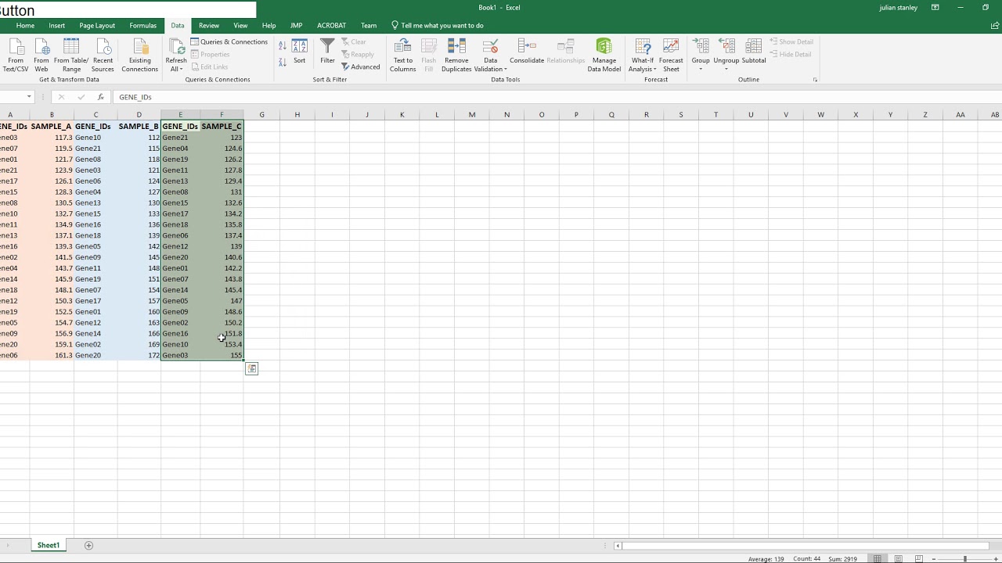Select the cell with value 161.3

52,355
